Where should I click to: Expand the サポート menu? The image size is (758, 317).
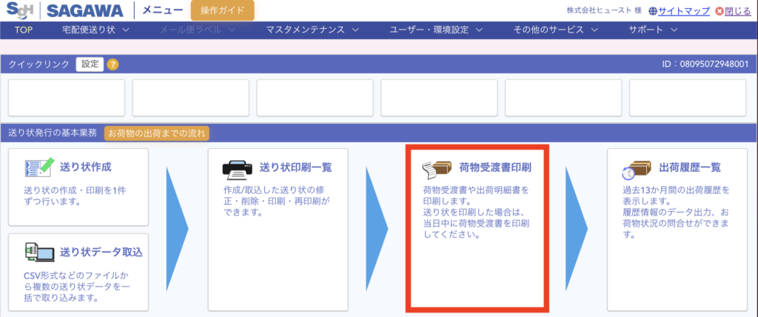(x=653, y=30)
